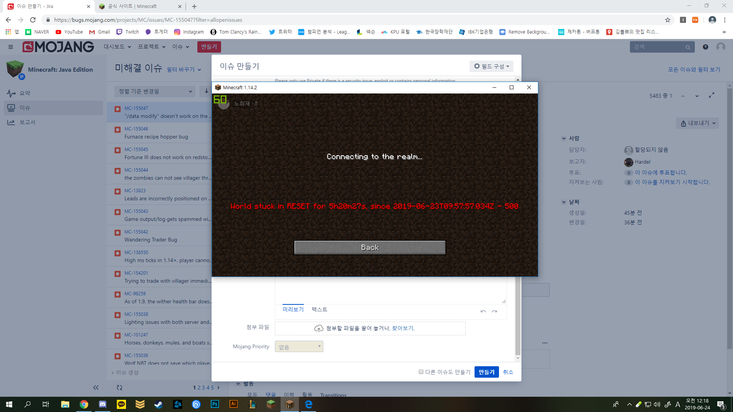Click the undo arrow in description editor
The width and height of the screenshot is (733, 412).
point(483,311)
